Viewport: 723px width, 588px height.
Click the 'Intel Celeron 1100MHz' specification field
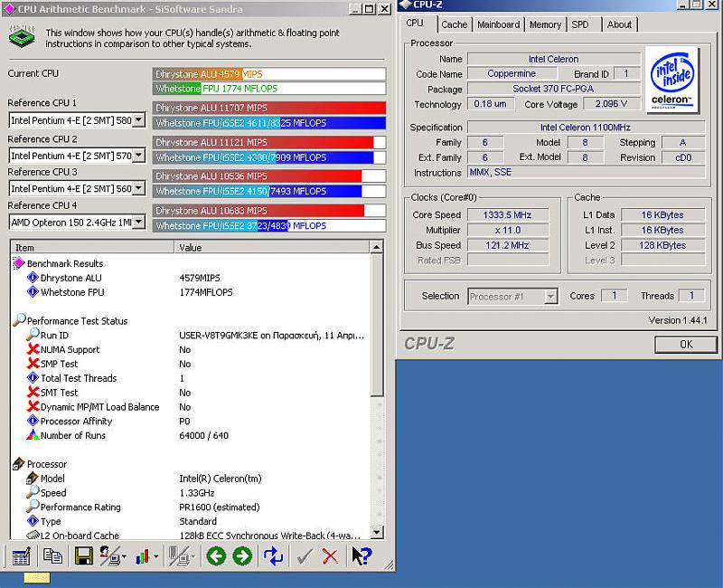[586, 127]
